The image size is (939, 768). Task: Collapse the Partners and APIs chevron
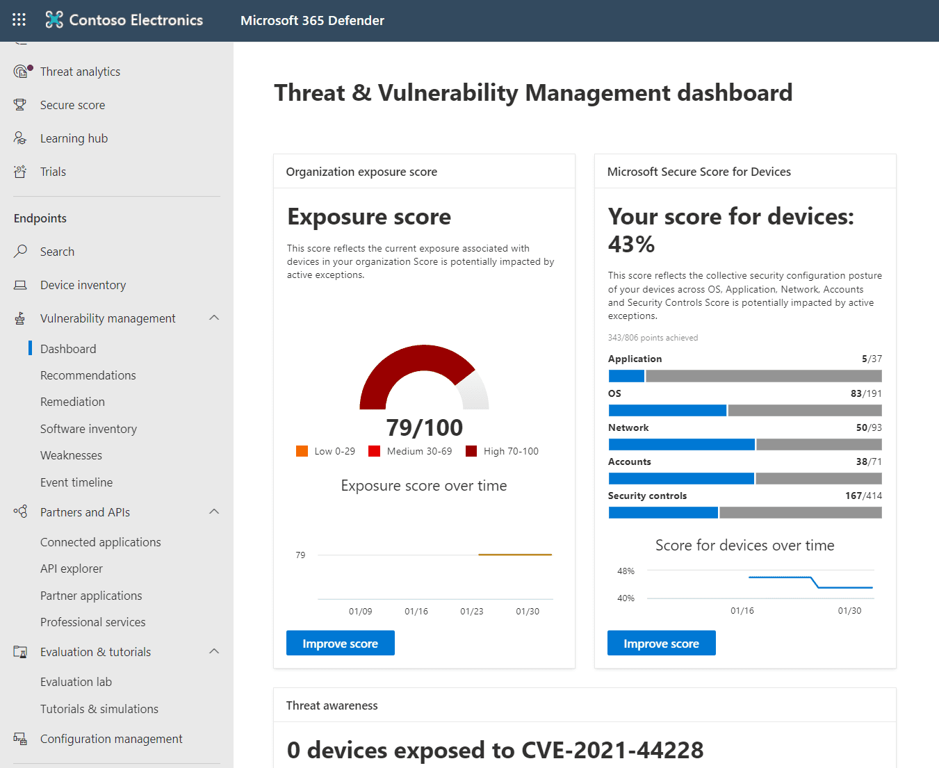pos(214,512)
